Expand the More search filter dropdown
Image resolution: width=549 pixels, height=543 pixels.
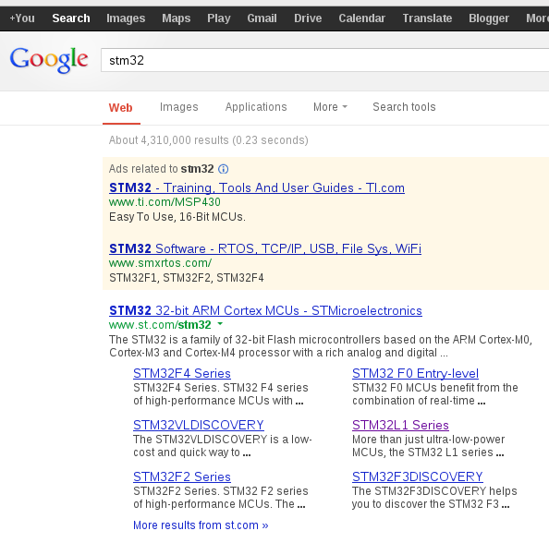point(330,107)
